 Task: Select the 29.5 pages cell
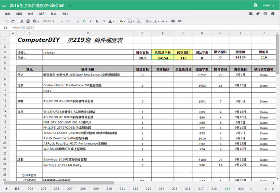point(142,57)
